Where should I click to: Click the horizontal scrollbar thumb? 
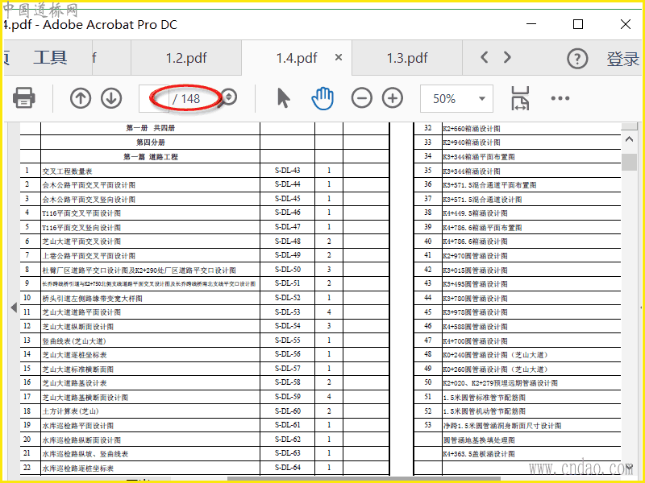(364, 479)
